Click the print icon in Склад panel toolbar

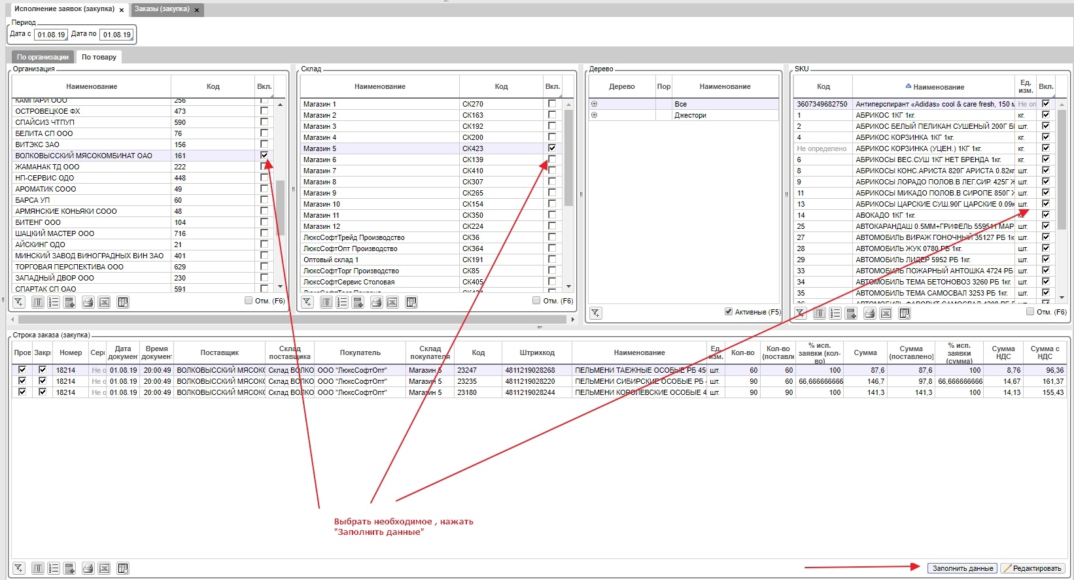click(x=376, y=302)
